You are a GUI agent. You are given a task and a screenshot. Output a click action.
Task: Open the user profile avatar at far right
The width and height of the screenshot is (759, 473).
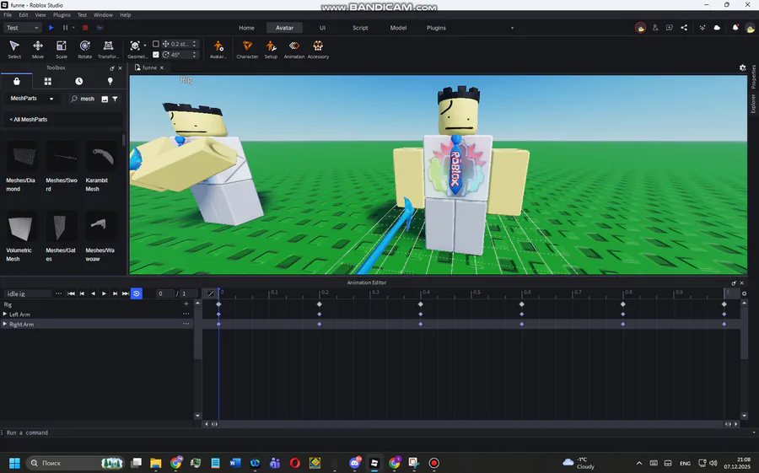pyautogui.click(x=751, y=28)
